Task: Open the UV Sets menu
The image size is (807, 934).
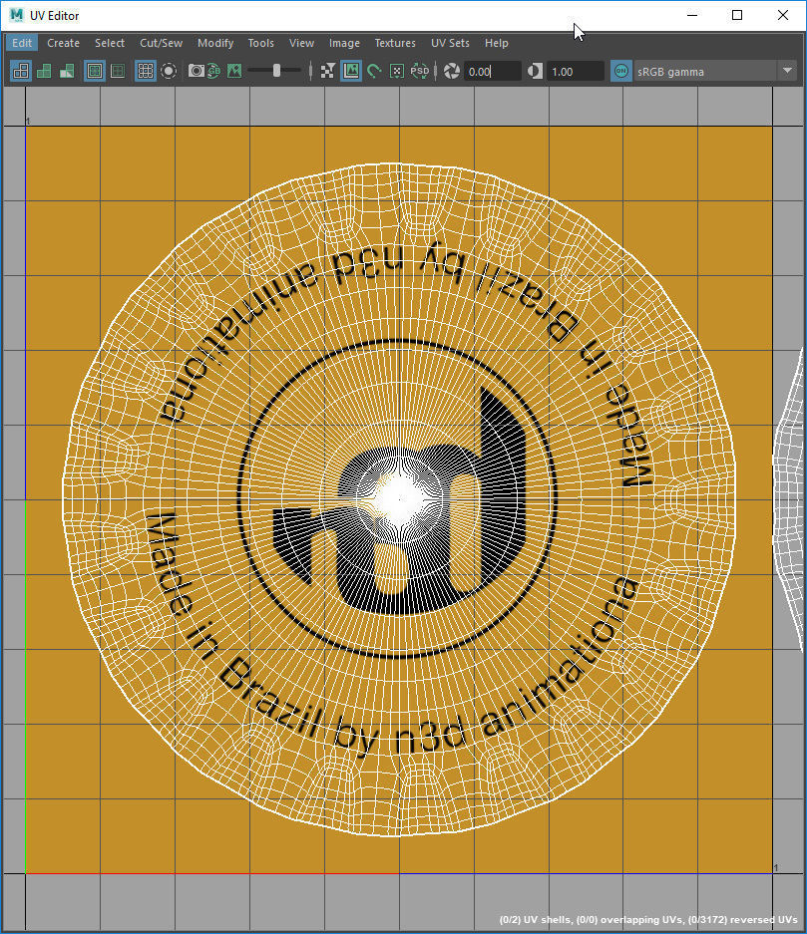Action: [x=450, y=43]
